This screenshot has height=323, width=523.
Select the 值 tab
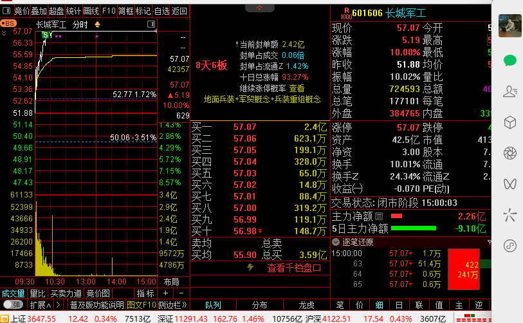point(439,305)
